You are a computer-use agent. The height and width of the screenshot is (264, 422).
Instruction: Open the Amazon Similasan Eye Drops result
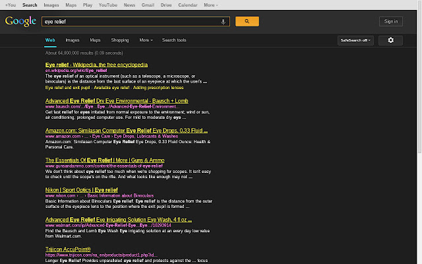pyautogui.click(x=125, y=130)
